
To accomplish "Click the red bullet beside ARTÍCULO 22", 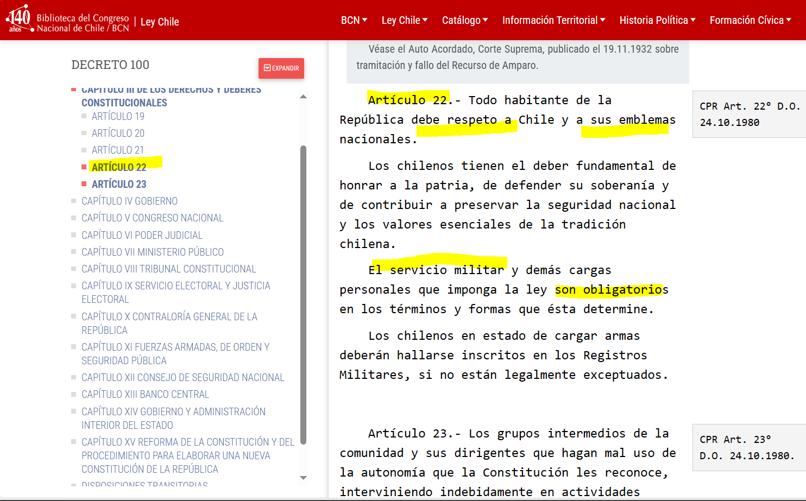I will click(x=84, y=167).
